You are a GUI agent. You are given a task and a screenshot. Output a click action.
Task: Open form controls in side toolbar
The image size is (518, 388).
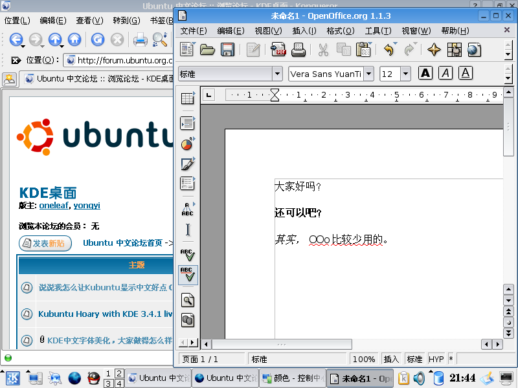(188, 184)
